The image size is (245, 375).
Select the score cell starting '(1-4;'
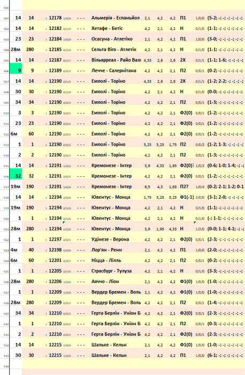226,303
